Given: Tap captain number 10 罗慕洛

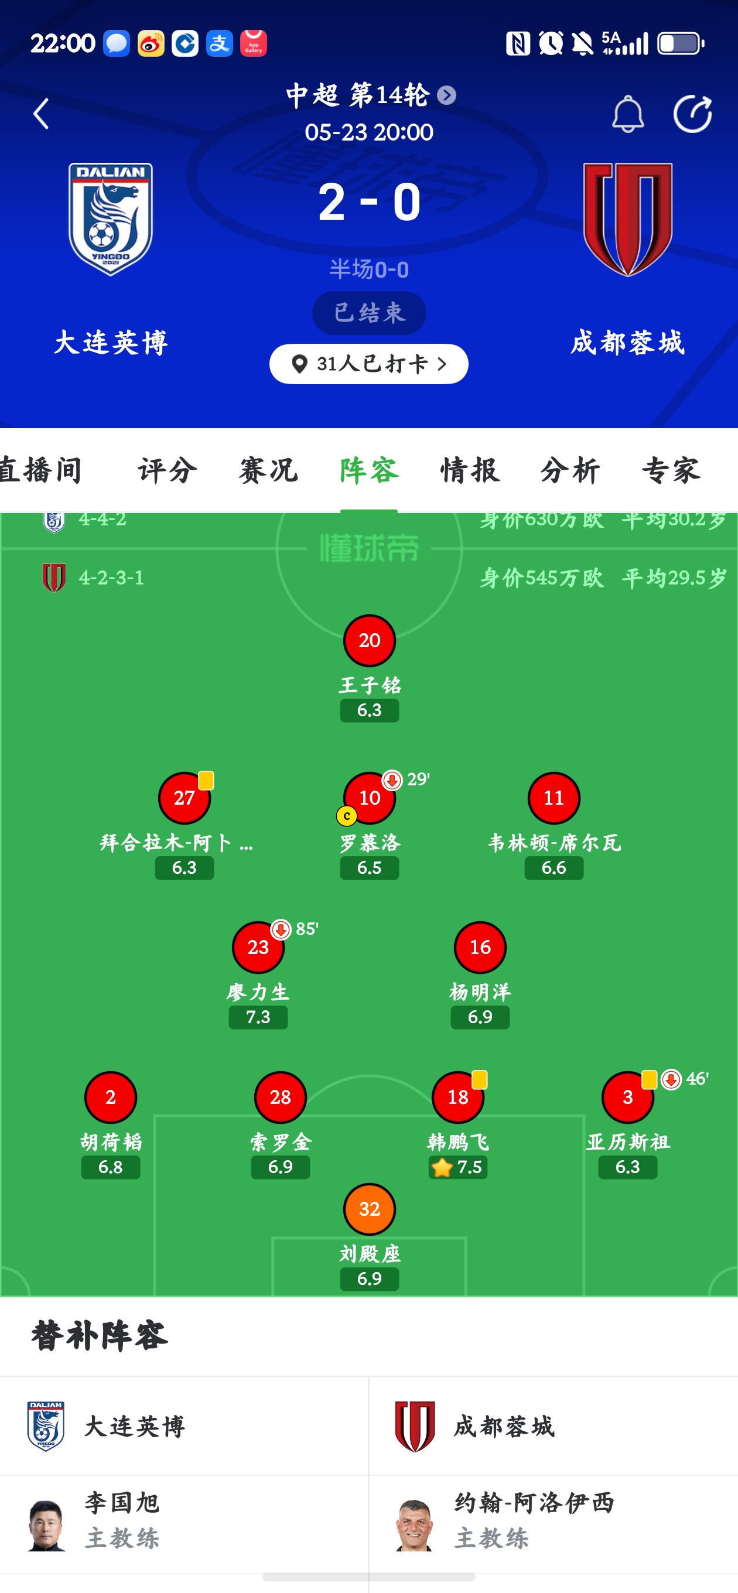Looking at the screenshot, I should pyautogui.click(x=370, y=798).
